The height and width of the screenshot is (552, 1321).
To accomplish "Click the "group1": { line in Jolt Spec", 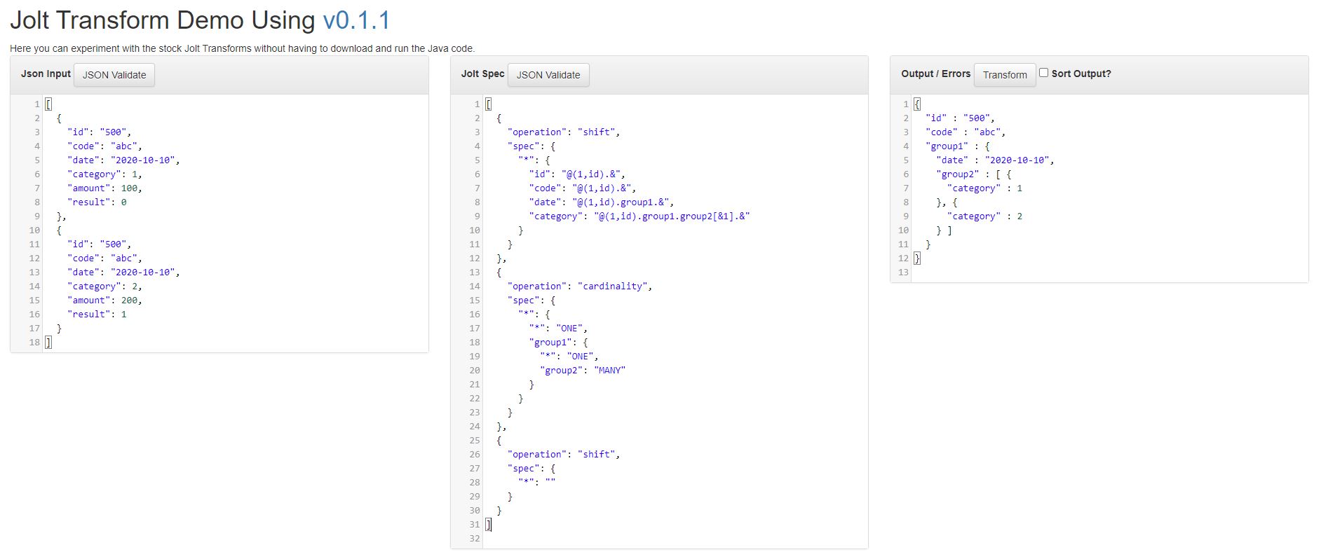I will click(x=559, y=343).
